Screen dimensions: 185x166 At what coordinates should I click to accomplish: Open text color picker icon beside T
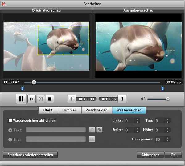point(99,130)
